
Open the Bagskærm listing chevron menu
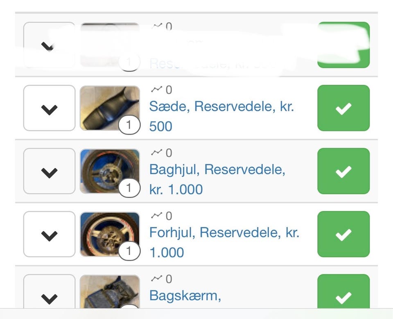49,297
